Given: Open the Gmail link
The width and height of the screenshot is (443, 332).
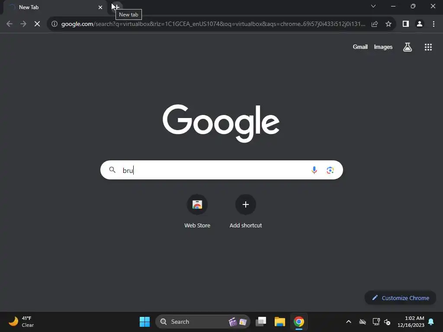Looking at the screenshot, I should pos(360,47).
